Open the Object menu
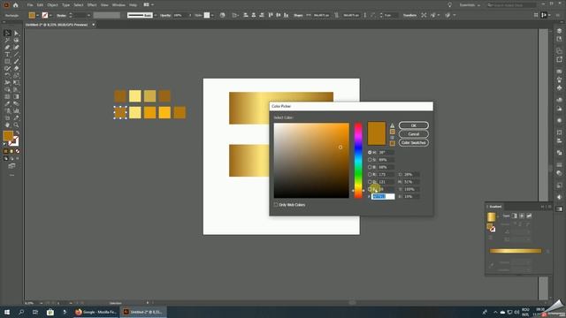Image resolution: width=566 pixels, height=318 pixels. (52, 5)
